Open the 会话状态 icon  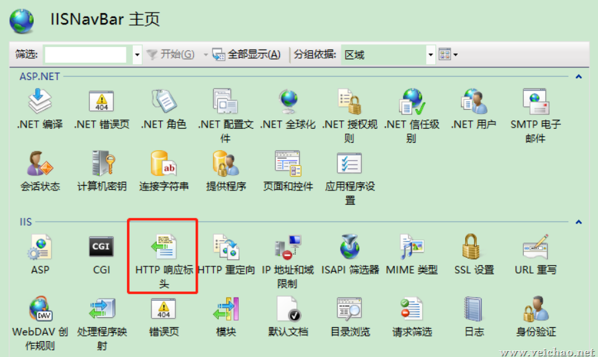click(40, 163)
